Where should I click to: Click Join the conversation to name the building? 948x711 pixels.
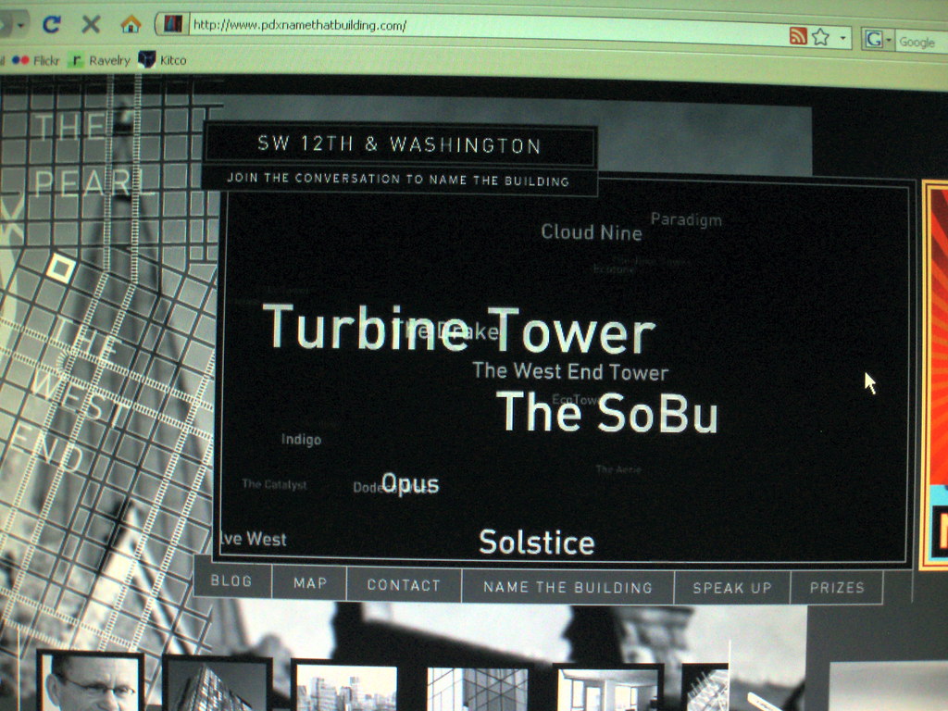[398, 180]
